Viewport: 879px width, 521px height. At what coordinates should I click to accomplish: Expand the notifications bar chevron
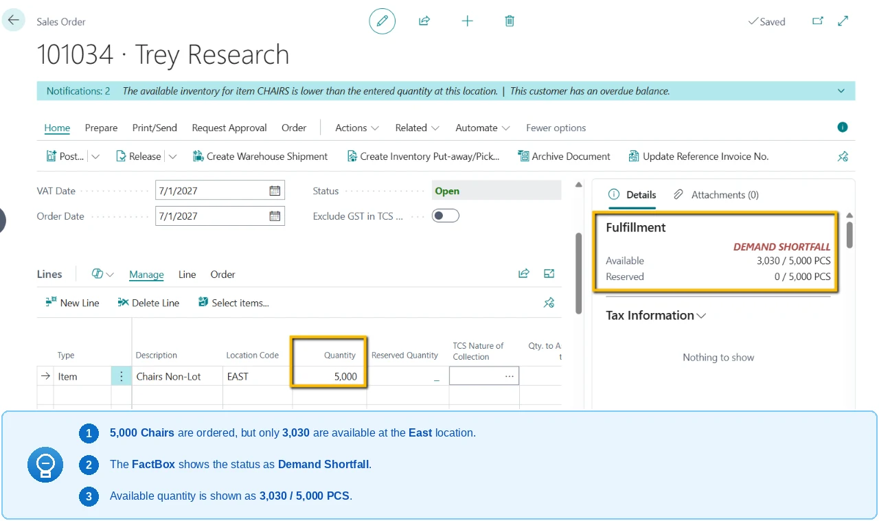tap(841, 91)
